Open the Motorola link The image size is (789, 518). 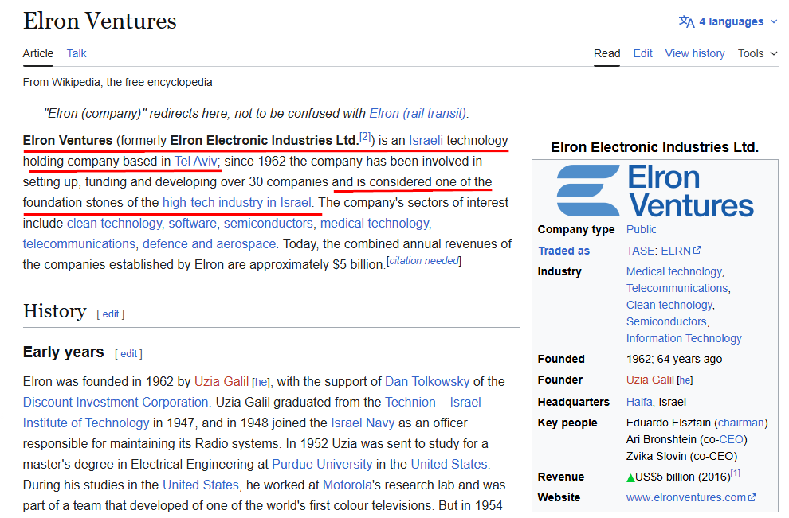[x=347, y=485]
